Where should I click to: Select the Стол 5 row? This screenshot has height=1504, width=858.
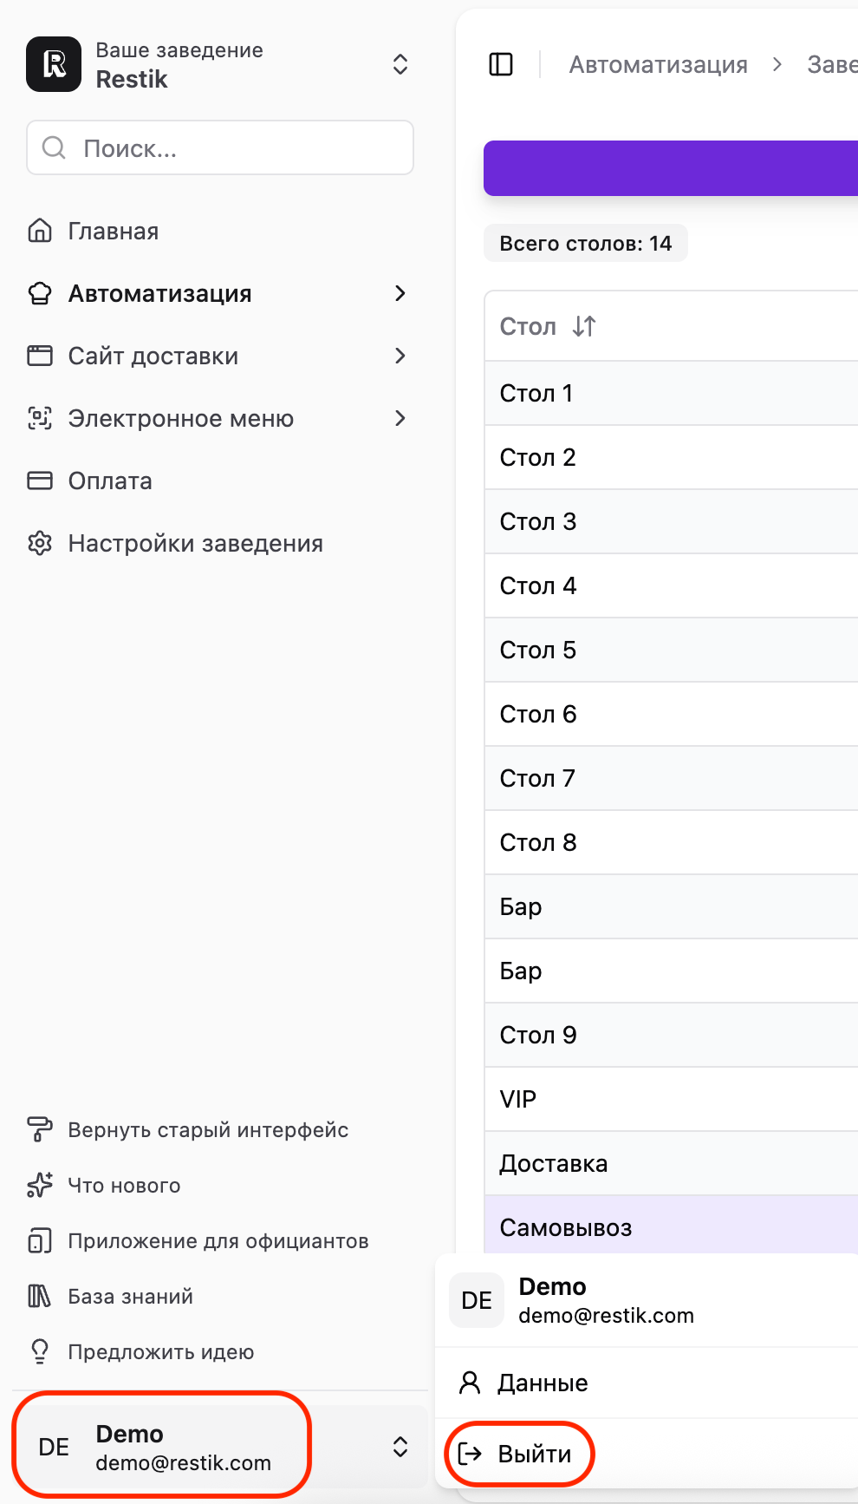click(537, 650)
